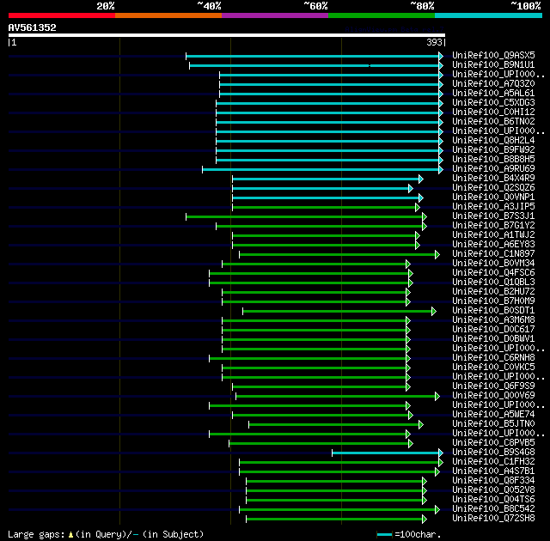This screenshot has height=541, width=550.
Task: Select the UniRef100_B7G1Y2 label
Action: point(493,226)
